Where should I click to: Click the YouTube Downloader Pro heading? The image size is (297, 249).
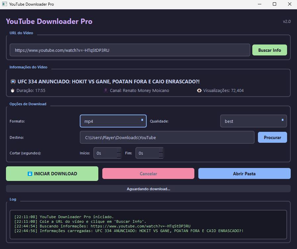(49, 21)
